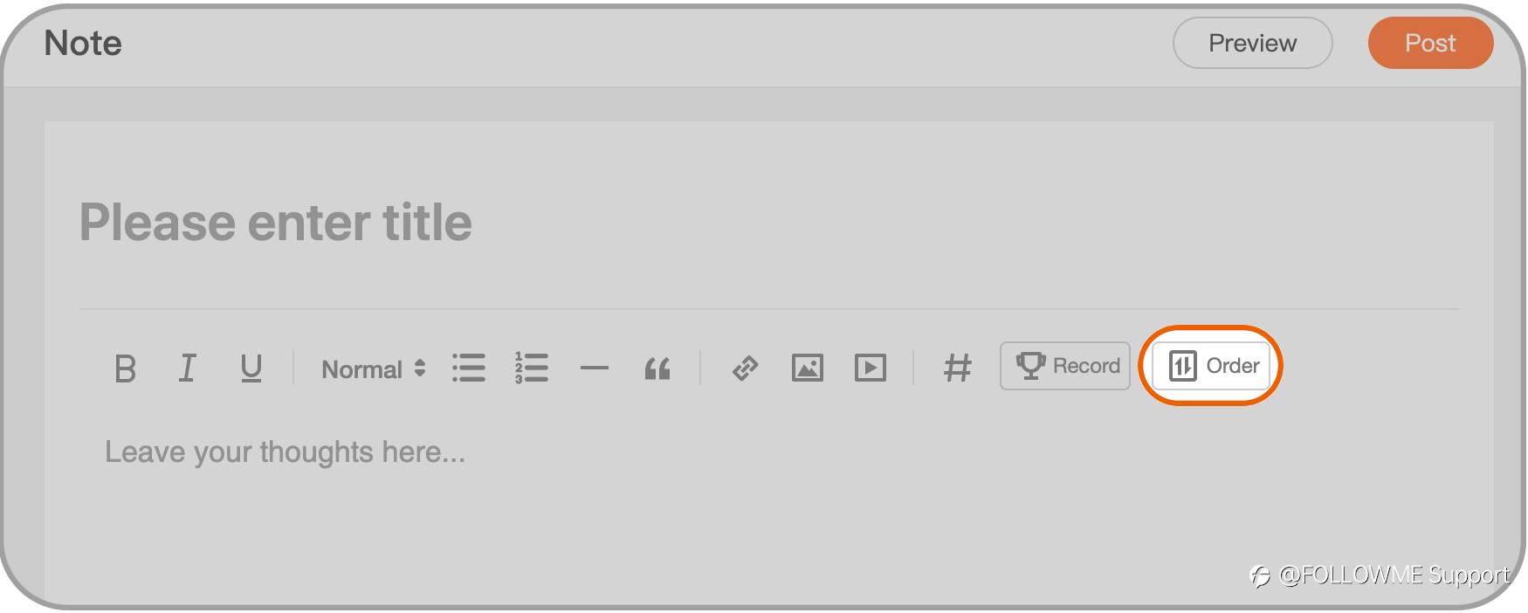Add a hashtag topic

958,368
